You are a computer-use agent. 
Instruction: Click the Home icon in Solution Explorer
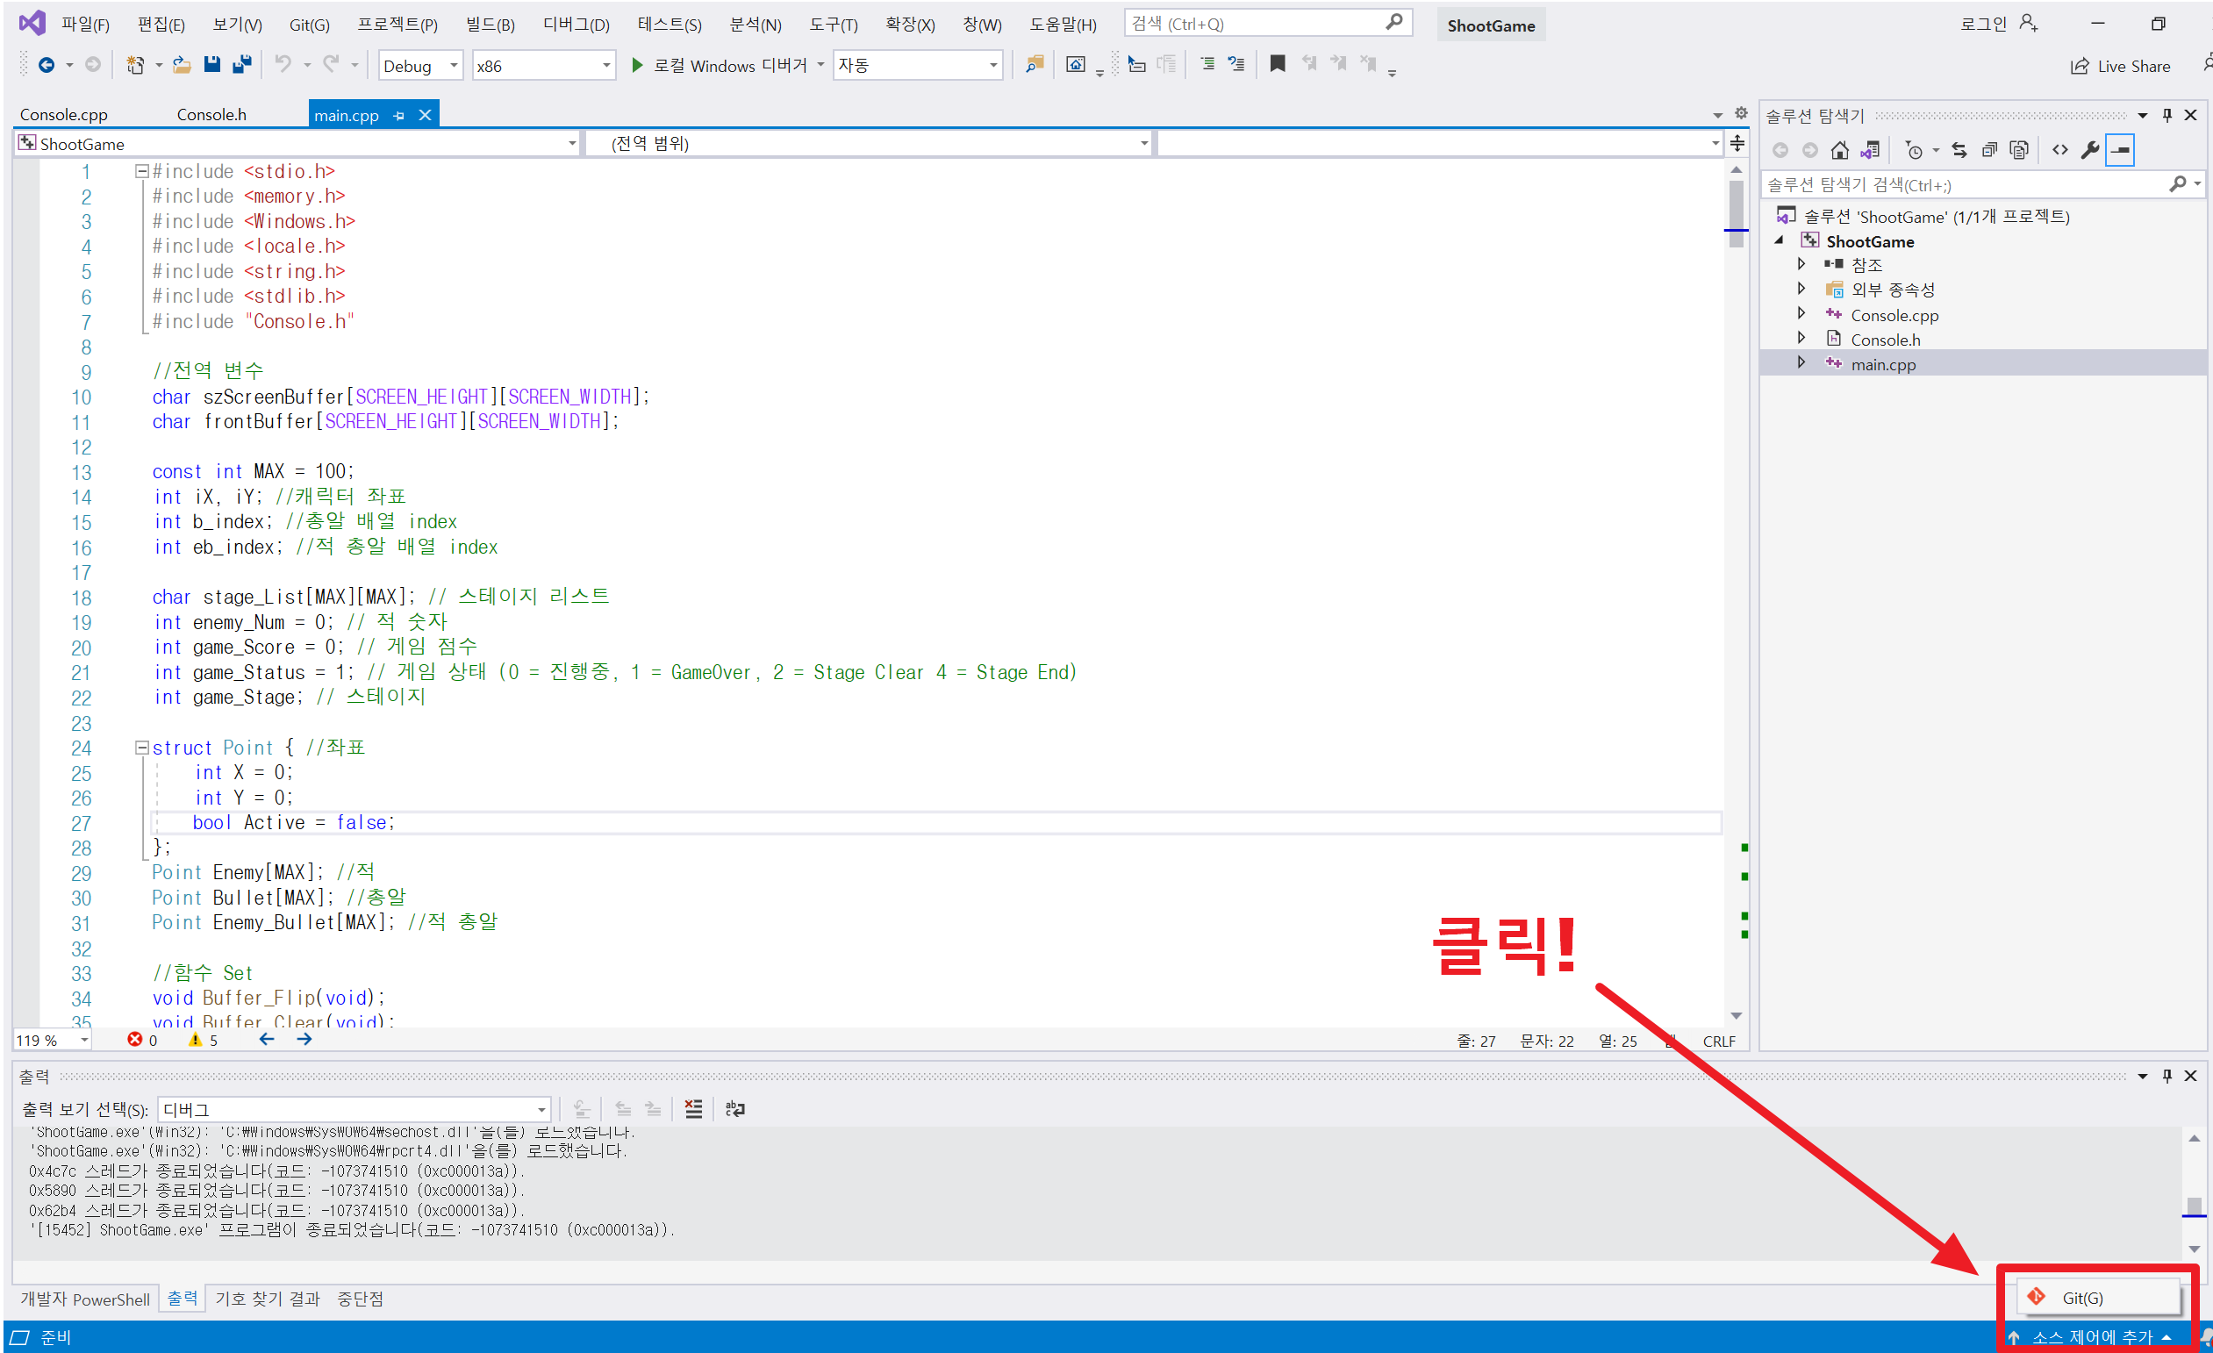coord(1839,150)
